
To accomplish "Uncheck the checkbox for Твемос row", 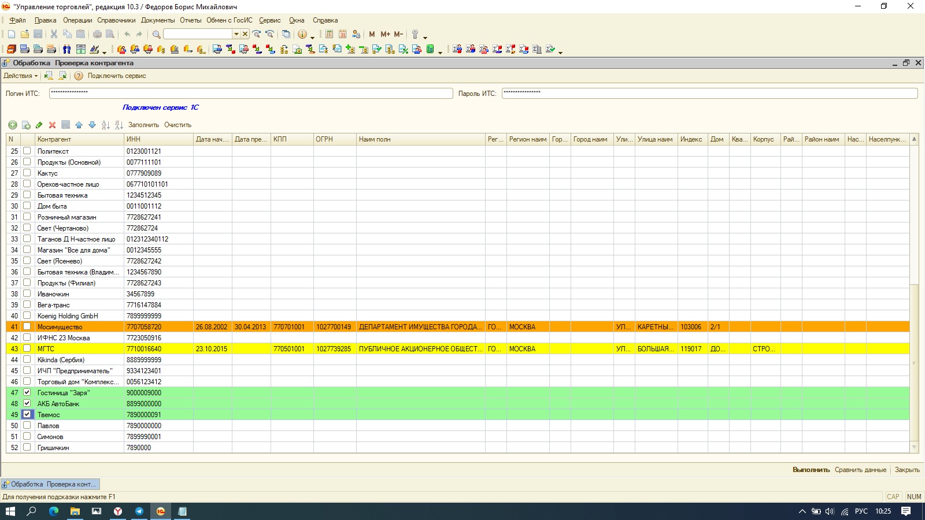I will (x=27, y=414).
